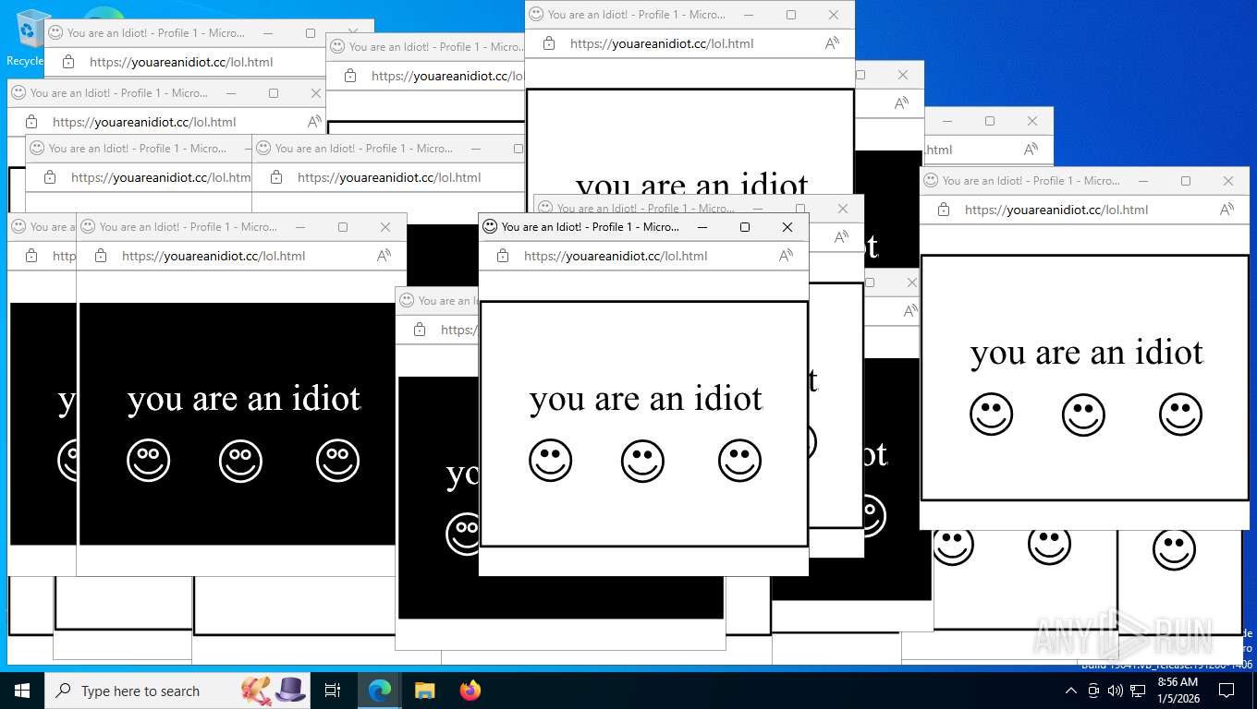1257x709 pixels.
Task: Close the topmost center window at screen top
Action: pyautogui.click(x=834, y=14)
